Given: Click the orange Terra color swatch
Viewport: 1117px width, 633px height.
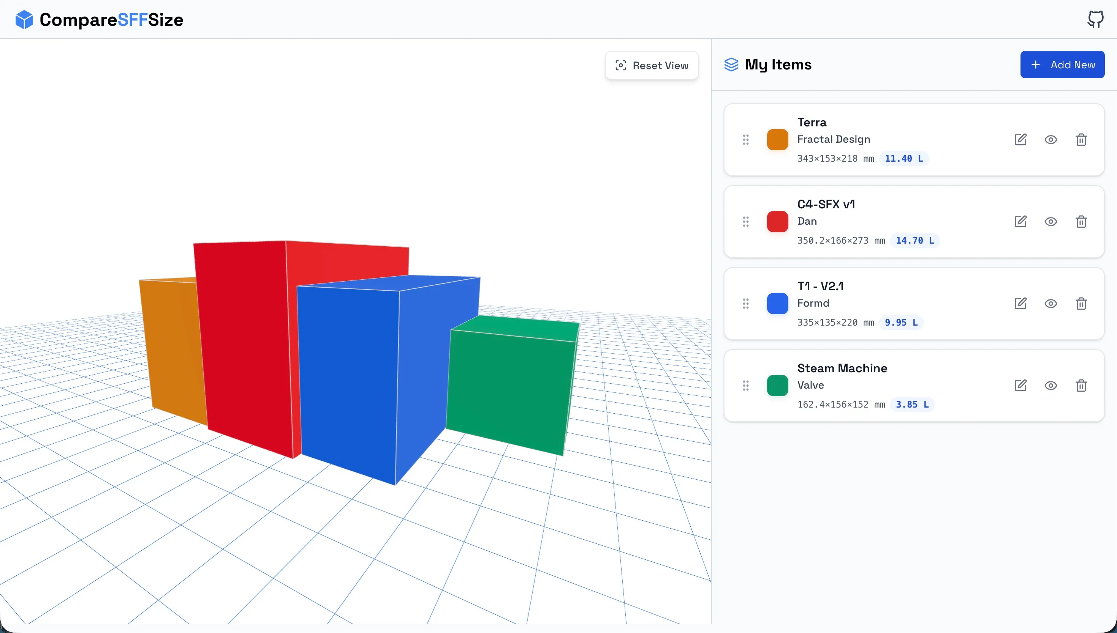Looking at the screenshot, I should [777, 140].
